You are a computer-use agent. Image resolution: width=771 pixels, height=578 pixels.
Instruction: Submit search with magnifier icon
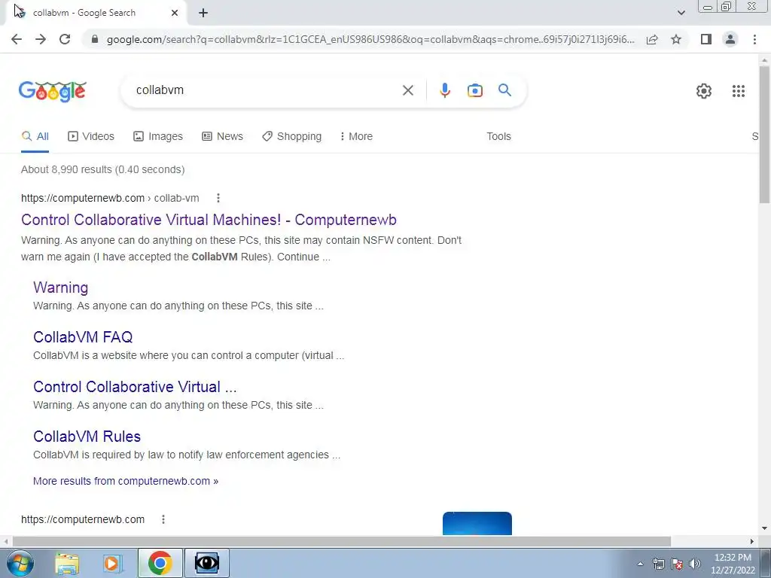[x=504, y=90]
